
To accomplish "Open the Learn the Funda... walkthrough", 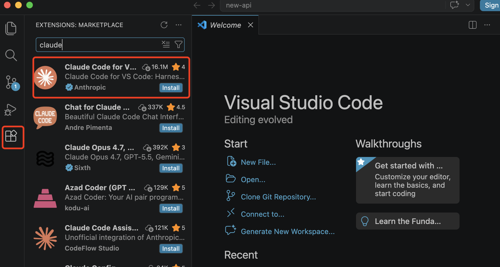I will [408, 221].
